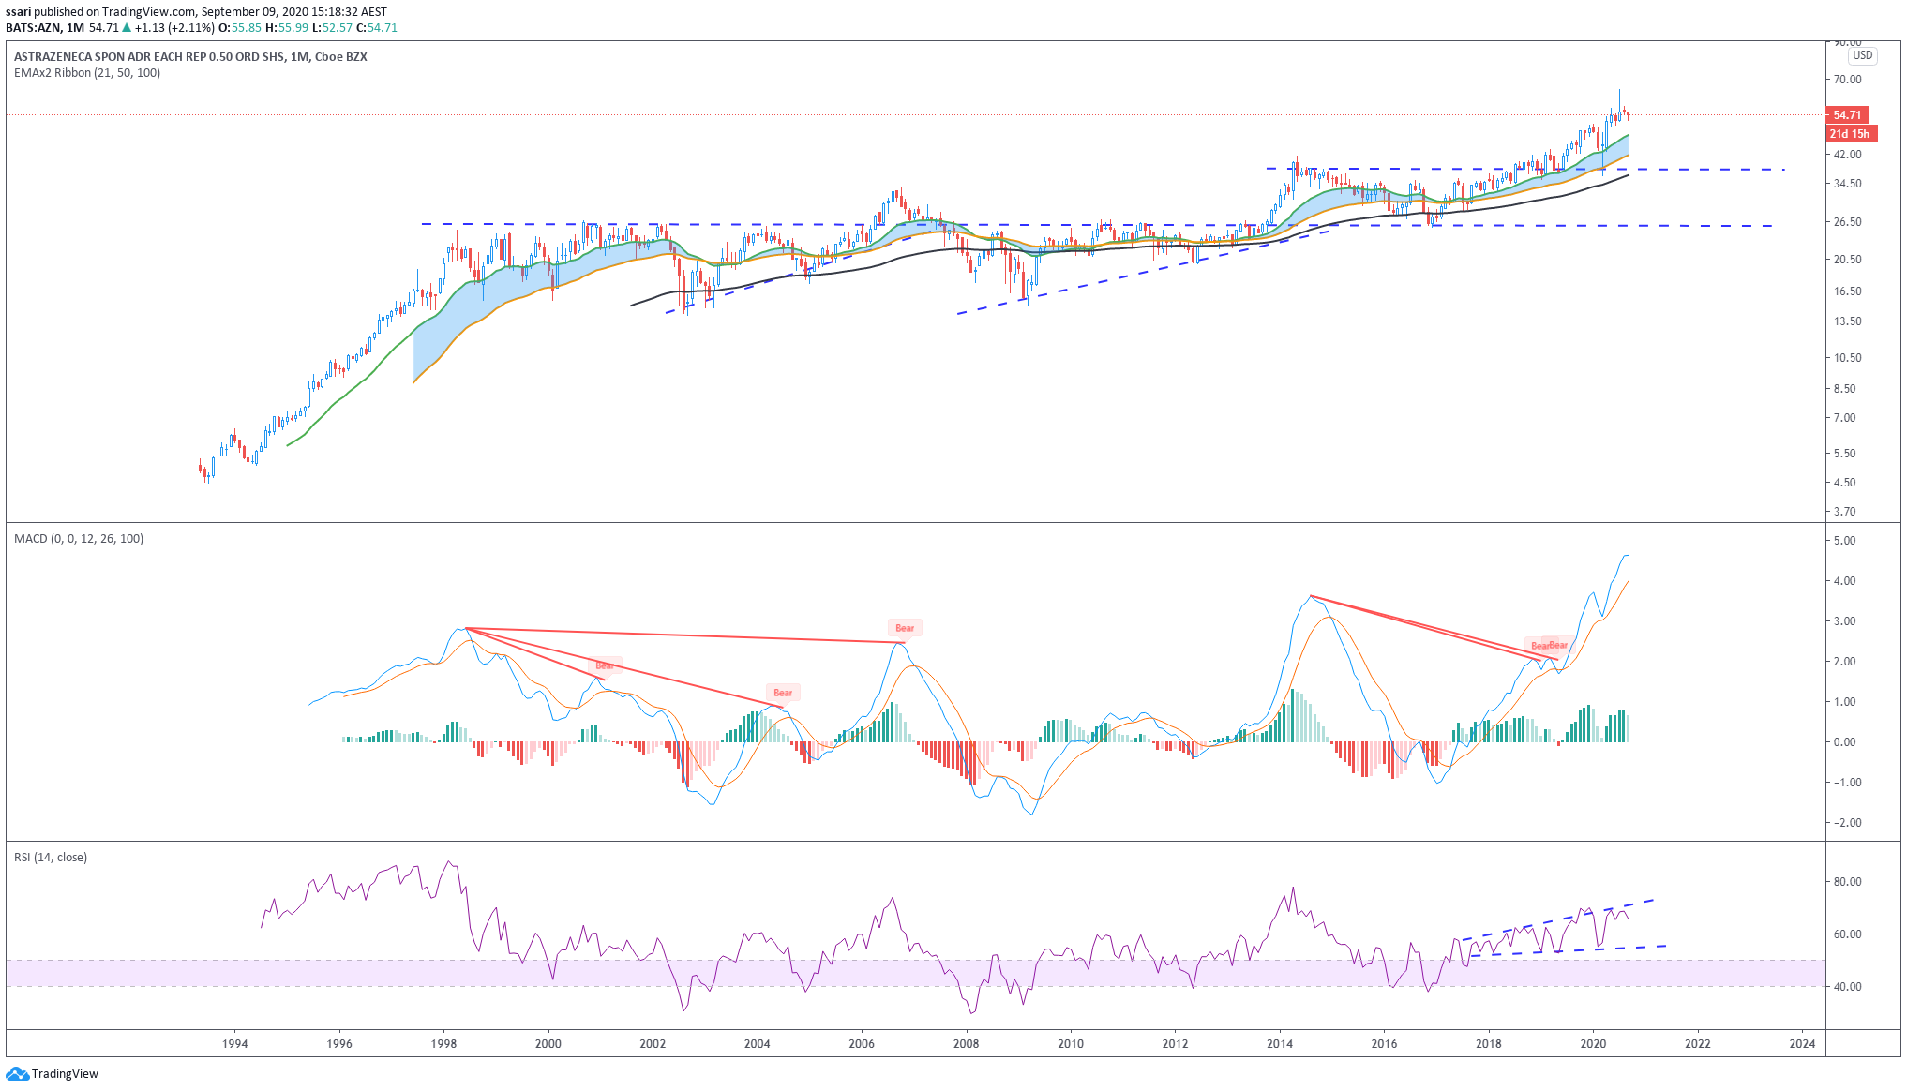Click the TradingView wordmark at bottom left
1907x1091 pixels.
pyautogui.click(x=65, y=1074)
